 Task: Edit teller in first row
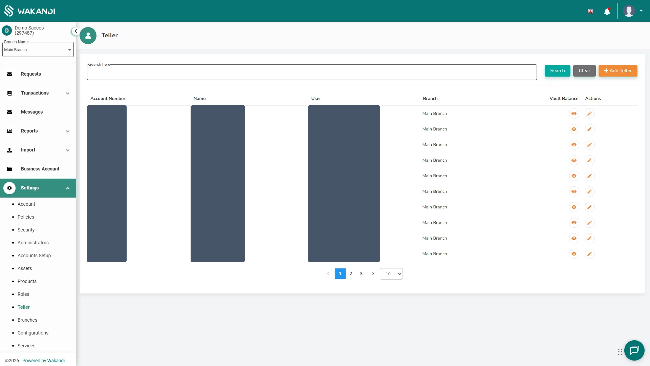(x=589, y=114)
